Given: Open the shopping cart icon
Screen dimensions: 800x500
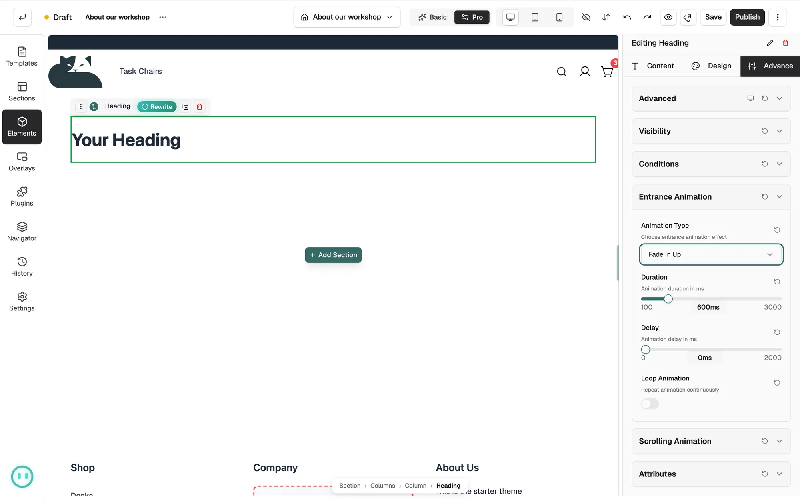Looking at the screenshot, I should 607,71.
